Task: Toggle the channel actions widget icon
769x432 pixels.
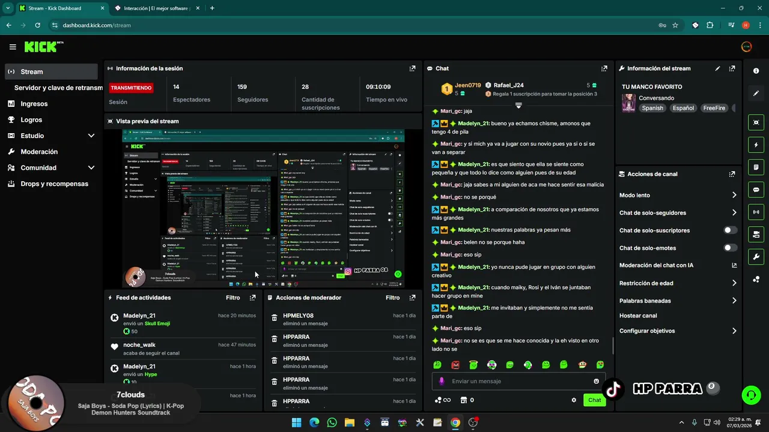Action: pos(756,234)
